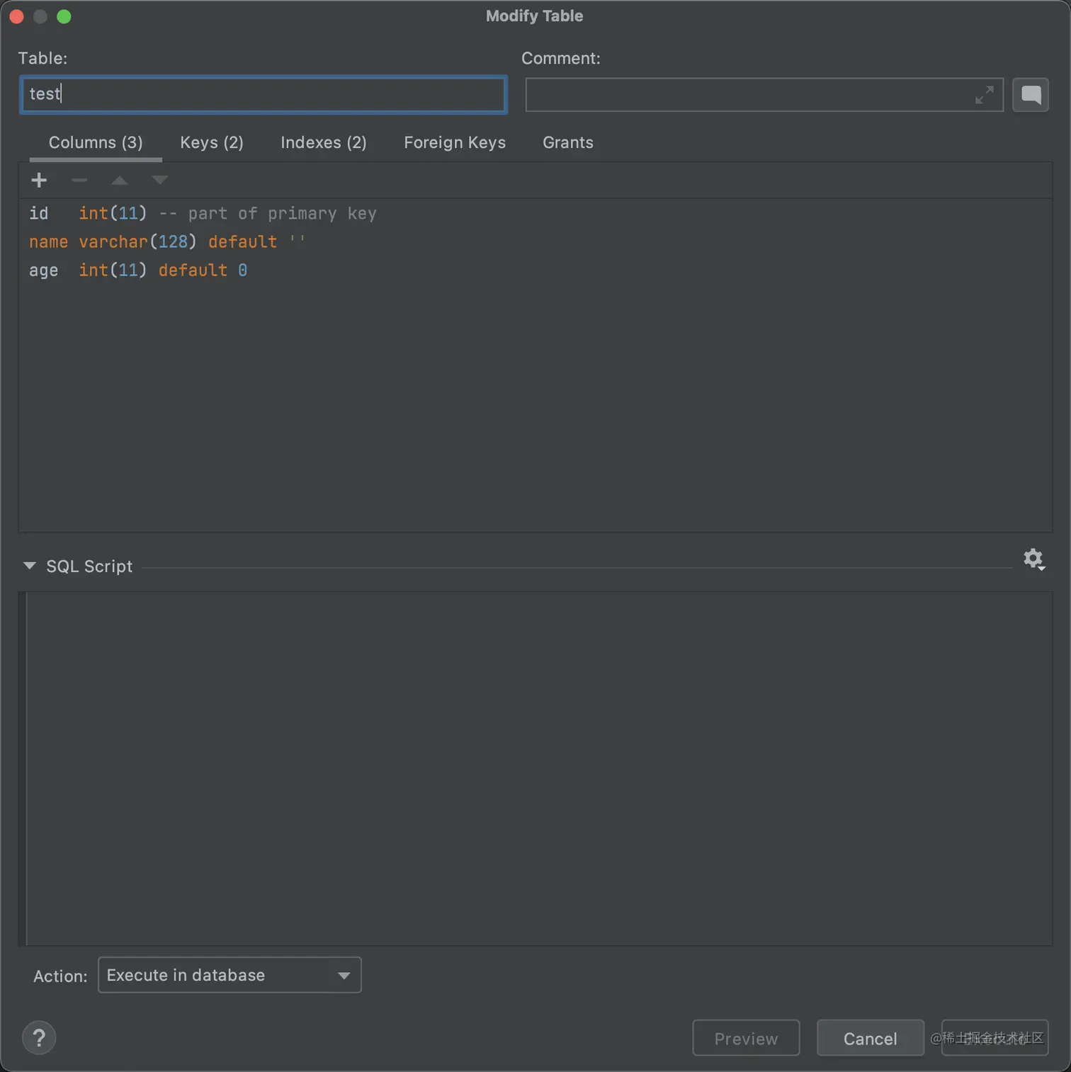Screen dimensions: 1071x1072
Task: Add a new column with the plus icon
Action: coord(39,181)
